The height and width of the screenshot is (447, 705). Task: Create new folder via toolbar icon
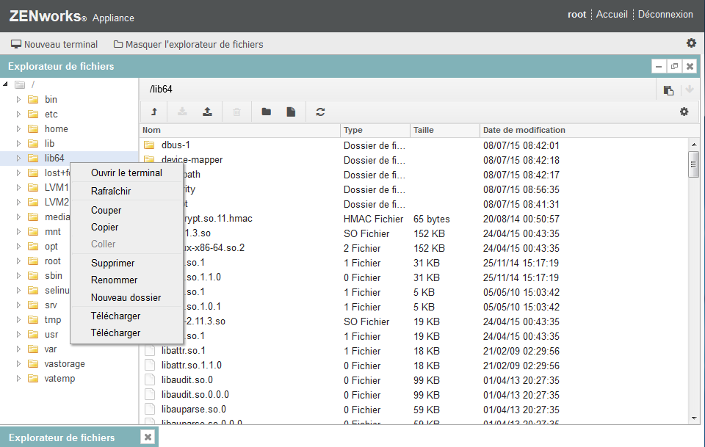point(266,112)
